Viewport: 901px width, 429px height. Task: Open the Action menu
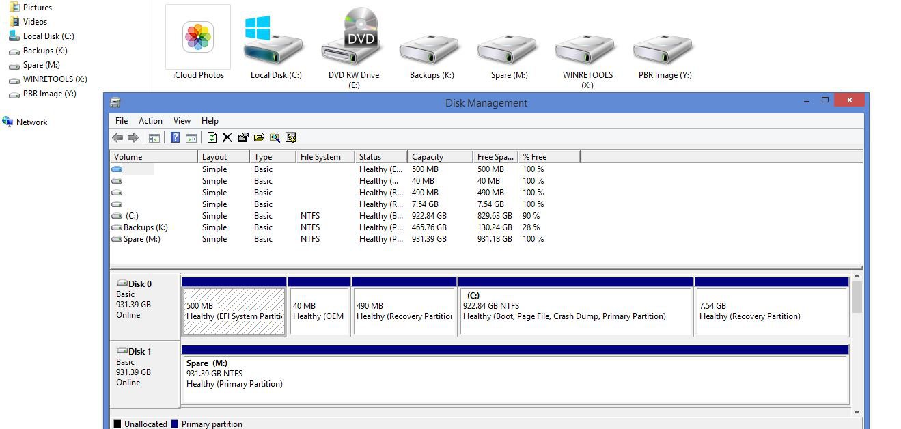(150, 121)
